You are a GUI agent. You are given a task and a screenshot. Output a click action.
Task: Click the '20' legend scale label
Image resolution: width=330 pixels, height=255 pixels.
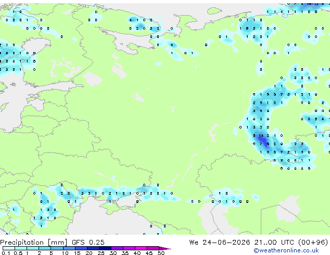pyautogui.click(x=89, y=253)
